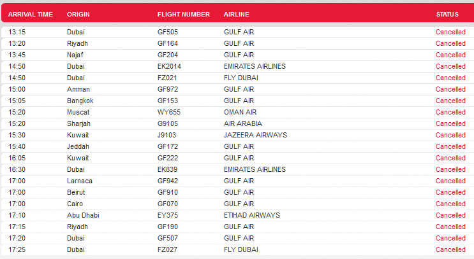This screenshot has width=474, height=259.
Task: Select the AIRLINE column header
Action: (x=237, y=15)
